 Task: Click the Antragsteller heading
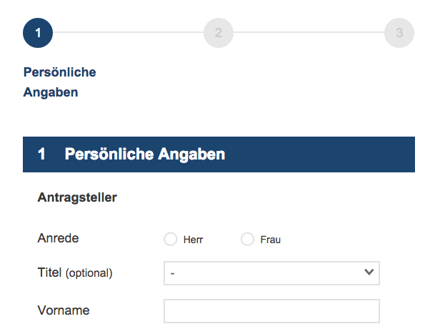coord(77,197)
